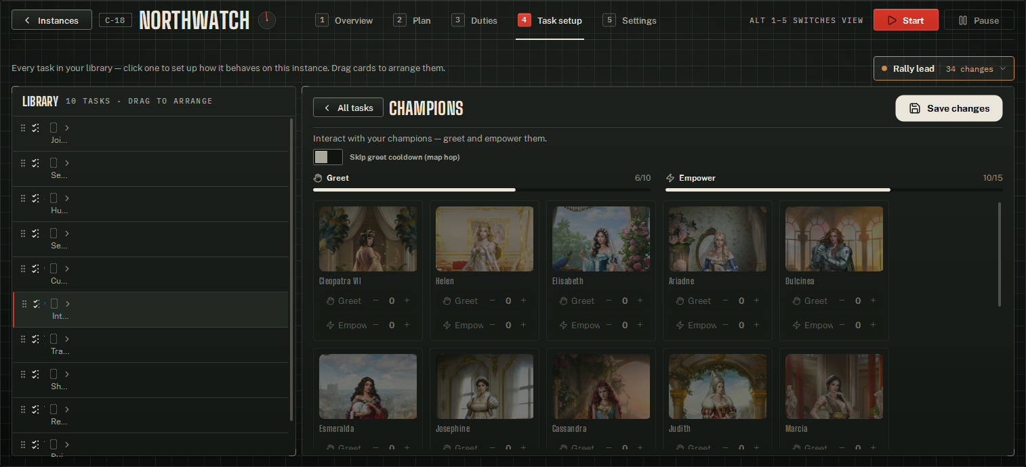This screenshot has height=467, width=1026.
Task: Increase Empower count for Elisabeth
Action: click(x=640, y=325)
